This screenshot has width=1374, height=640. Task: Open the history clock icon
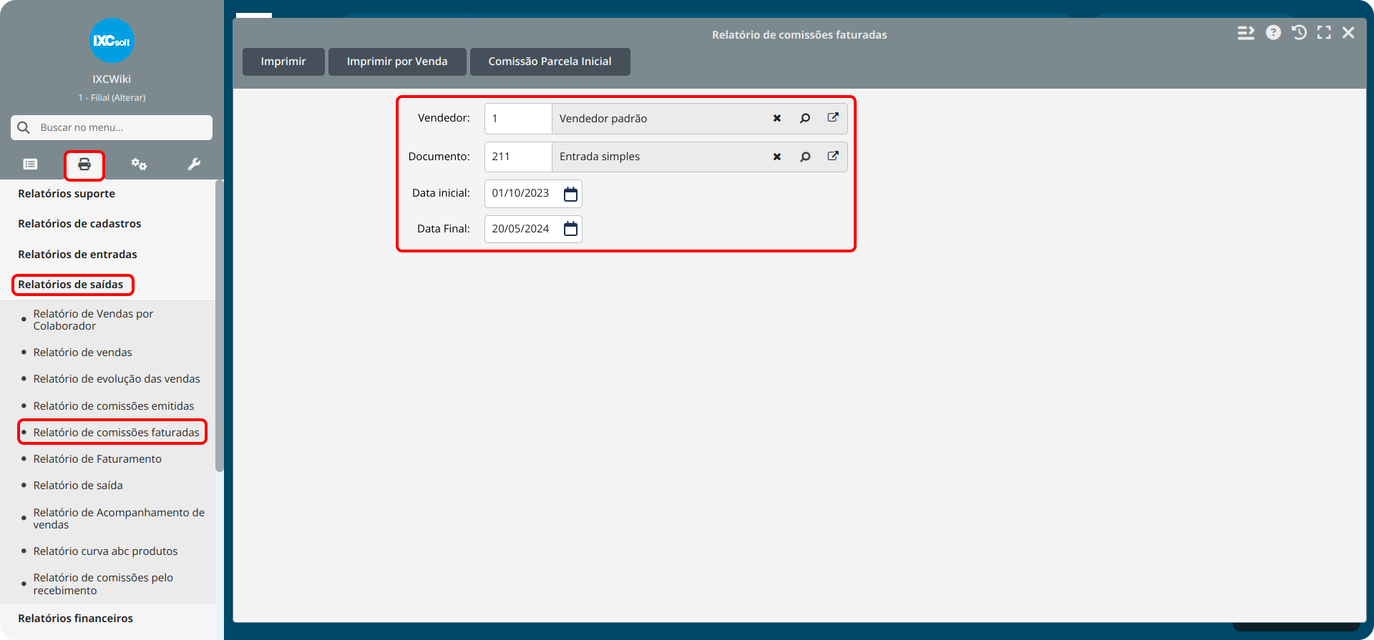(1299, 32)
